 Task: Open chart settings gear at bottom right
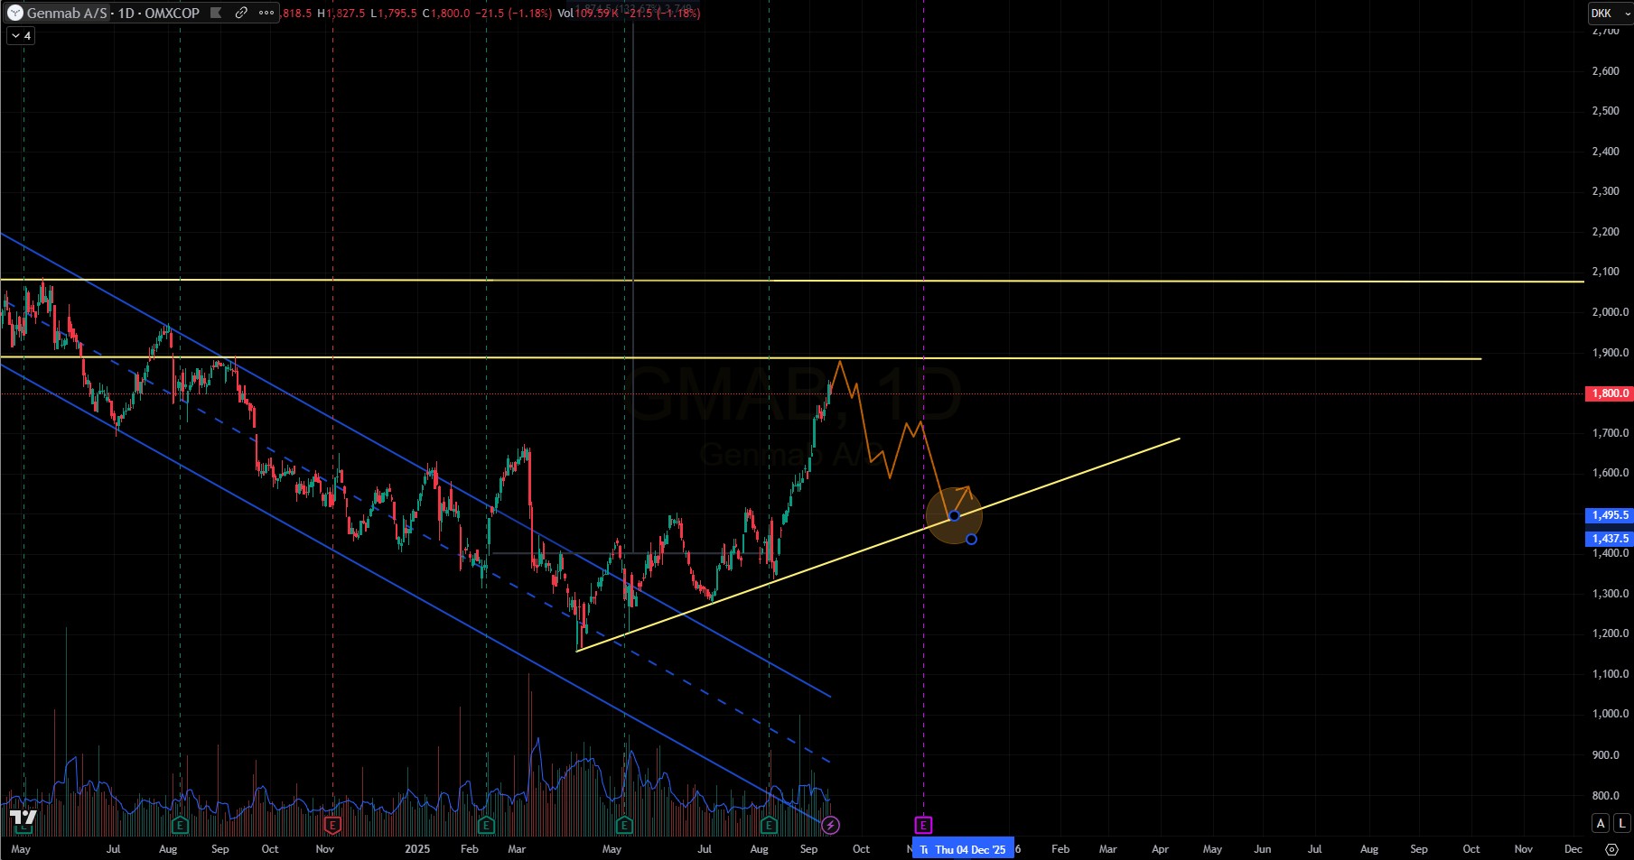click(x=1611, y=849)
